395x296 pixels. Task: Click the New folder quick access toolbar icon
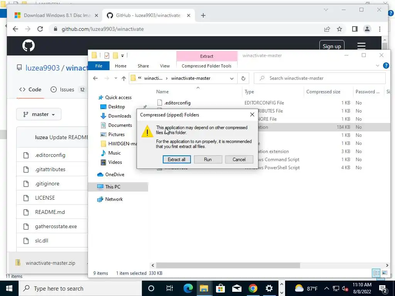(115, 55)
